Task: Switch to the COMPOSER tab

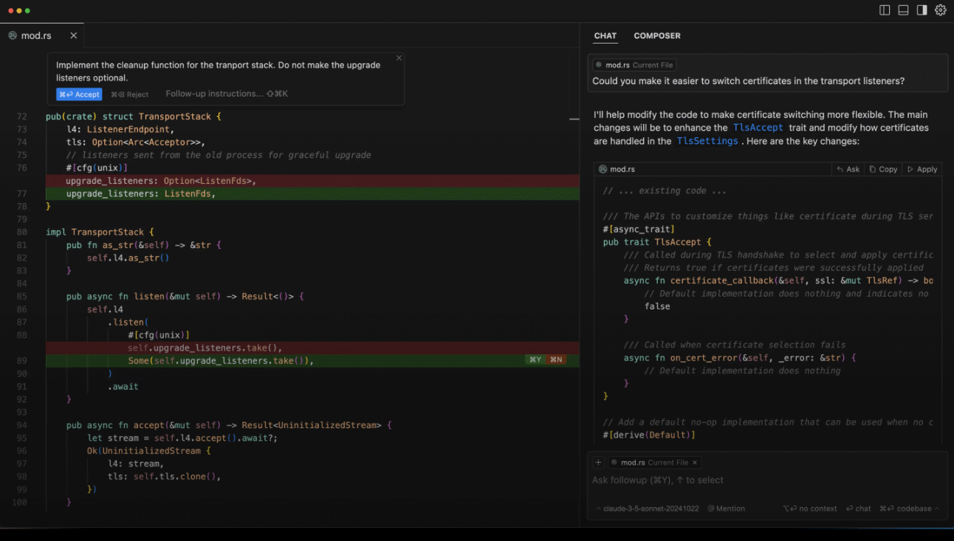Action: 656,35
